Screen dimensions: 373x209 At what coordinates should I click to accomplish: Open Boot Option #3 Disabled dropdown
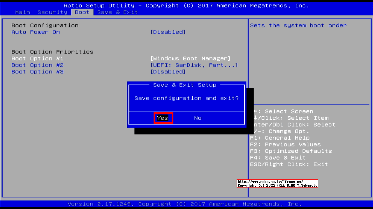click(x=168, y=72)
